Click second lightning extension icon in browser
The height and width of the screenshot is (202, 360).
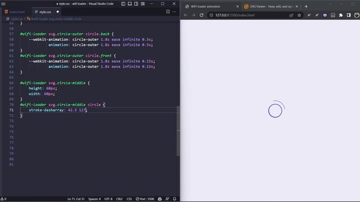coord(317,15)
